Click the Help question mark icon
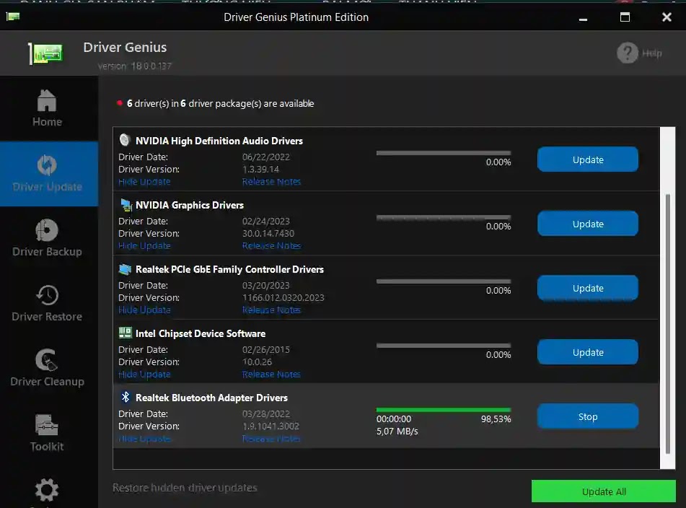 628,53
